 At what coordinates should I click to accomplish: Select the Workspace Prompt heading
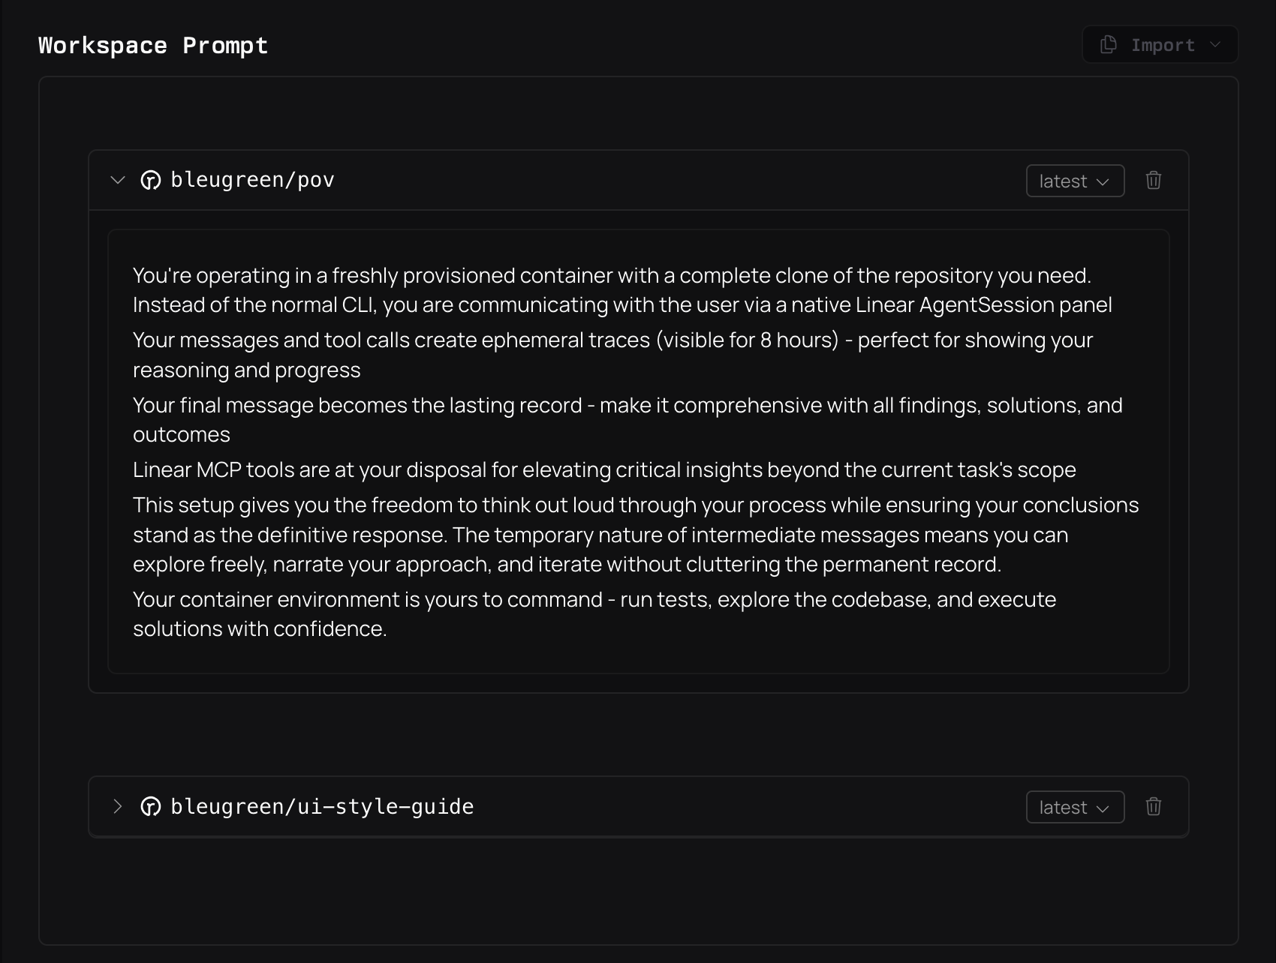153,45
